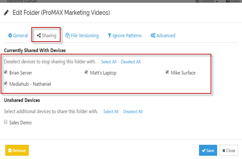Uncheck the Brian Server checkbox

[6, 72]
